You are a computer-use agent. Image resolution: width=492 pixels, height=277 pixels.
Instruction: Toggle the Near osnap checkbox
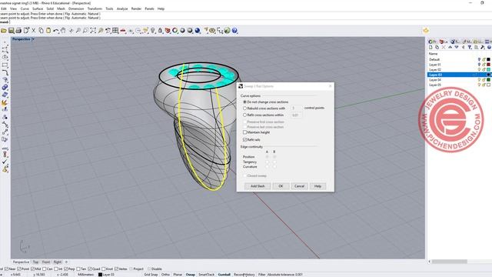6,269
